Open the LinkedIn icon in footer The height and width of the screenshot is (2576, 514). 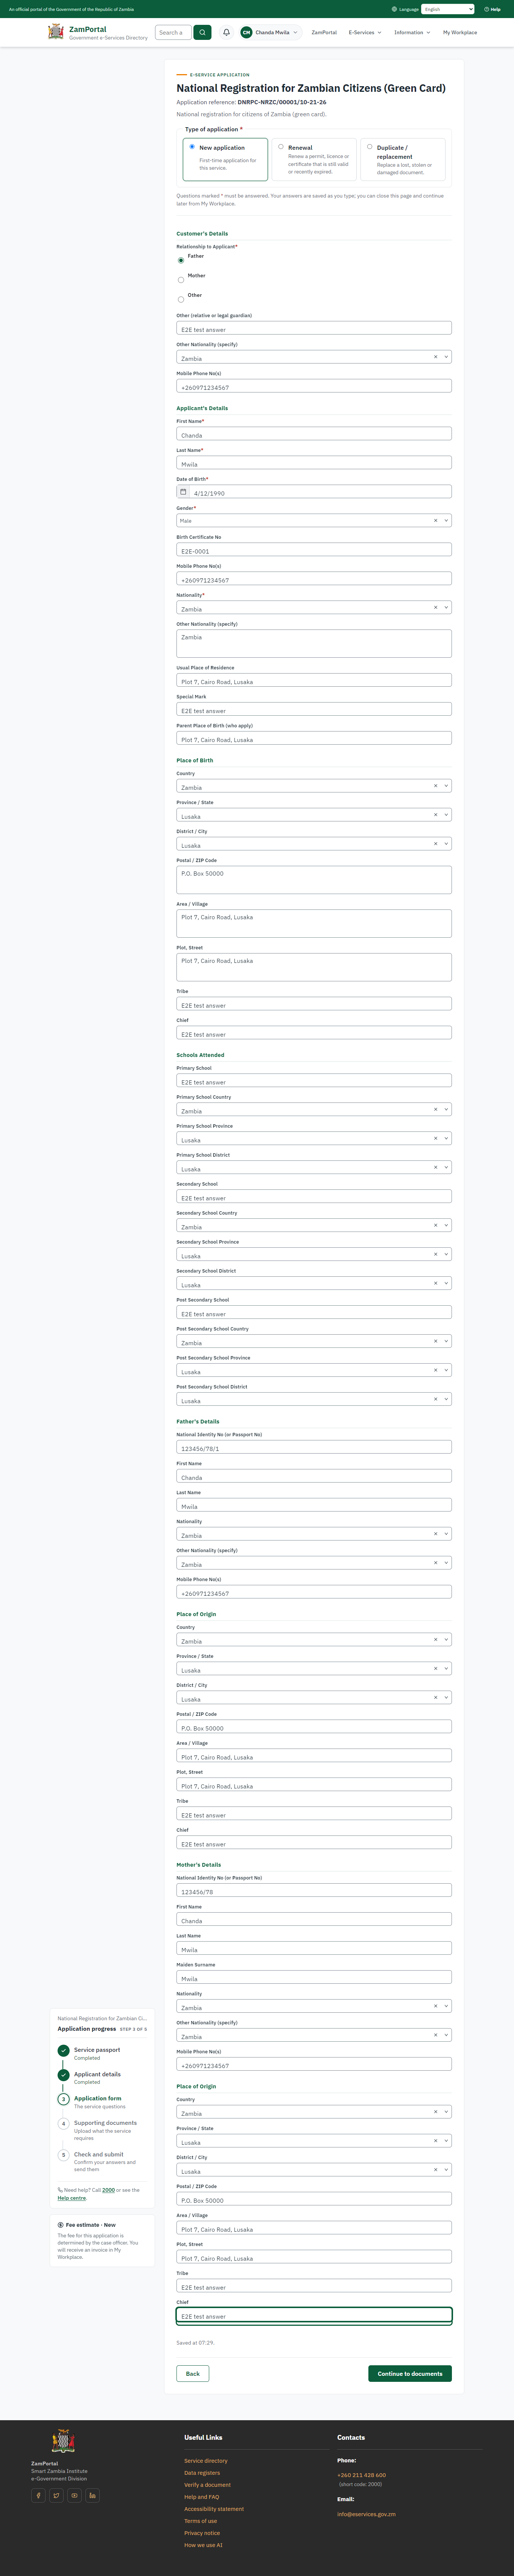click(92, 2495)
